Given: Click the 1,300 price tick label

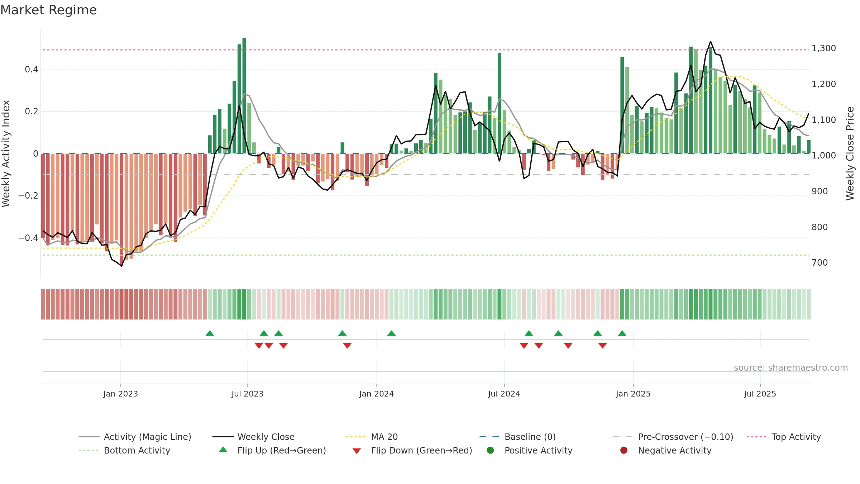Looking at the screenshot, I should point(824,48).
